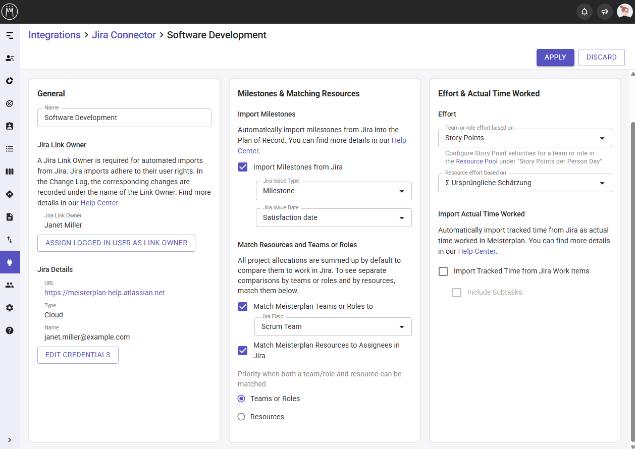Enable Import Tracked Time from Jira Work Items
635x449 pixels.
point(443,271)
